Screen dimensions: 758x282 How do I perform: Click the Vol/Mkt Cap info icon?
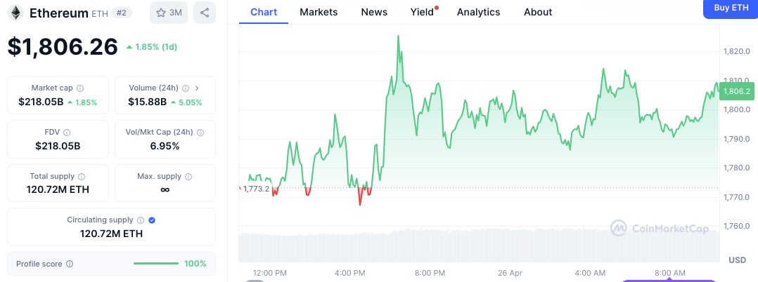tap(200, 133)
